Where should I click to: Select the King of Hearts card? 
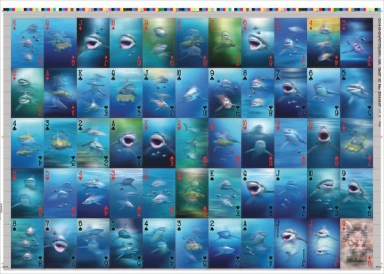pos(159,142)
